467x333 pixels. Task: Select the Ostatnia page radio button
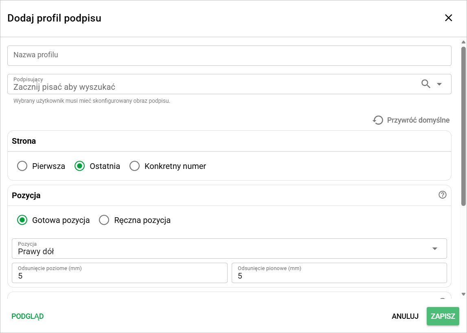point(79,166)
